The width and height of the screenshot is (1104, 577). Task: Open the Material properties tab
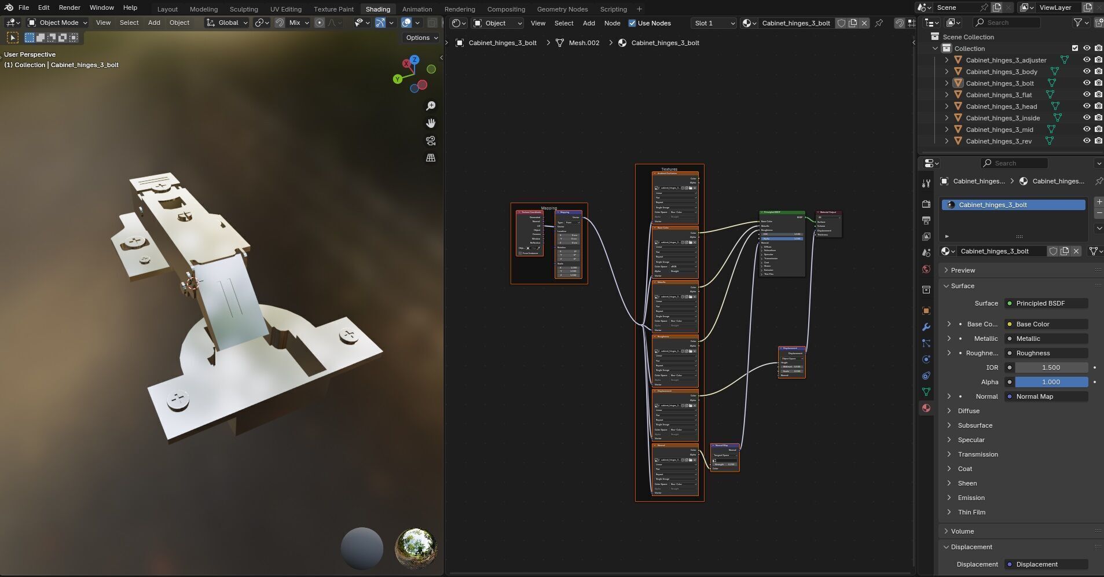926,408
